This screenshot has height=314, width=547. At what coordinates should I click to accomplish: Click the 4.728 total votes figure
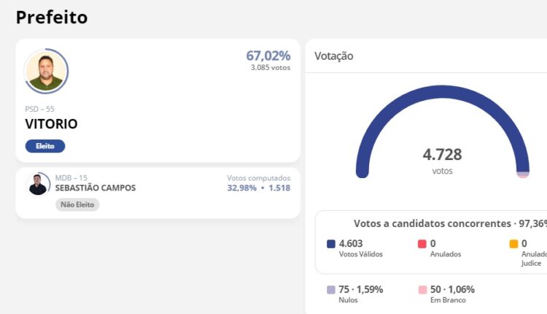[442, 155]
